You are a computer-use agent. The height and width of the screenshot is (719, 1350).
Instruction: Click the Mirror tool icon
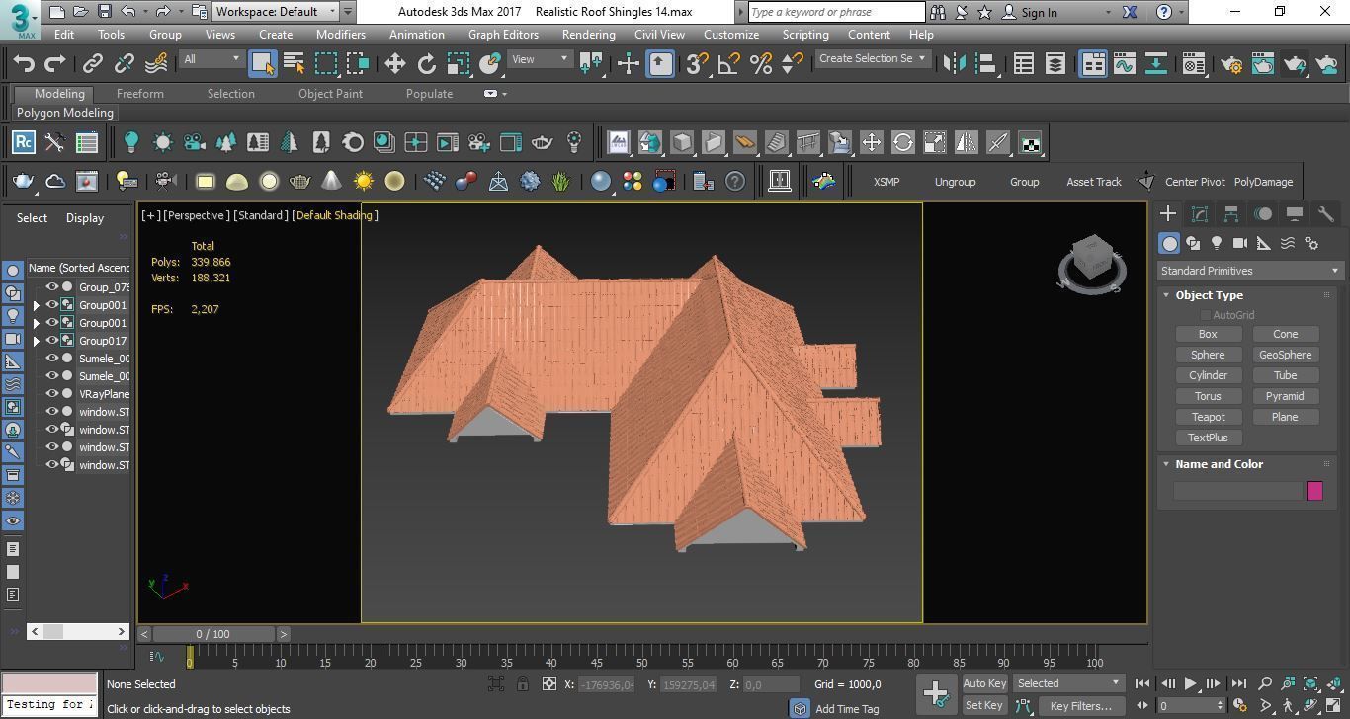[954, 64]
